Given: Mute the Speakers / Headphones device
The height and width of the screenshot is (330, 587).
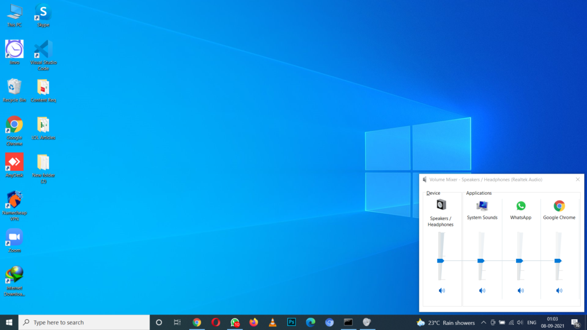Looking at the screenshot, I should pos(441,290).
